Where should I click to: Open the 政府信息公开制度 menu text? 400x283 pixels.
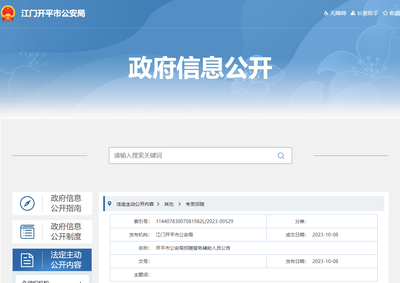pos(66,232)
